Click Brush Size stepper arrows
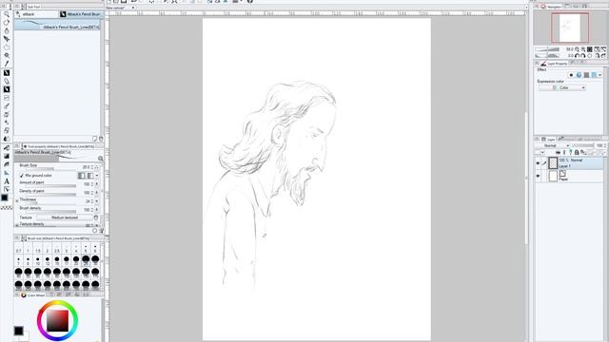This screenshot has width=609, height=342. tap(92, 167)
